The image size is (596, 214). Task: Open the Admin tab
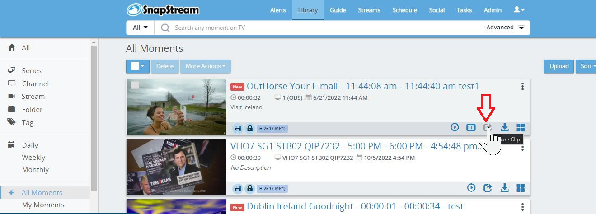click(x=493, y=10)
